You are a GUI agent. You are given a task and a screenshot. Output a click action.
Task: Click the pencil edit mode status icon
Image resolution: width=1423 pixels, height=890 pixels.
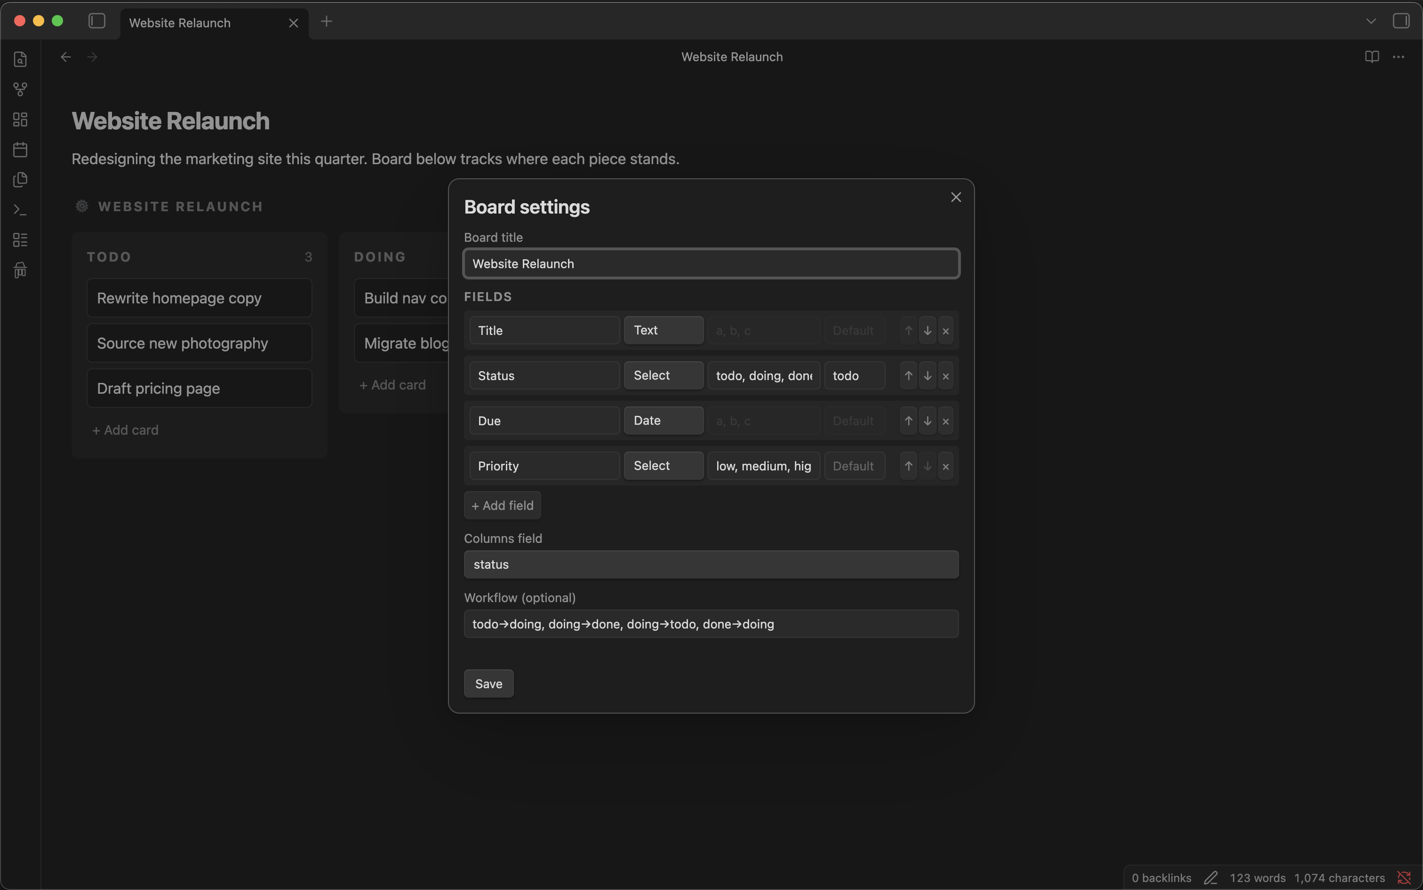[1210, 878]
